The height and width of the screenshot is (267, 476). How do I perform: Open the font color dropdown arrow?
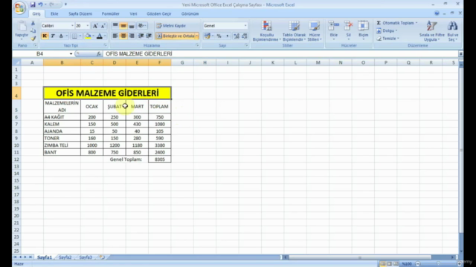point(105,36)
